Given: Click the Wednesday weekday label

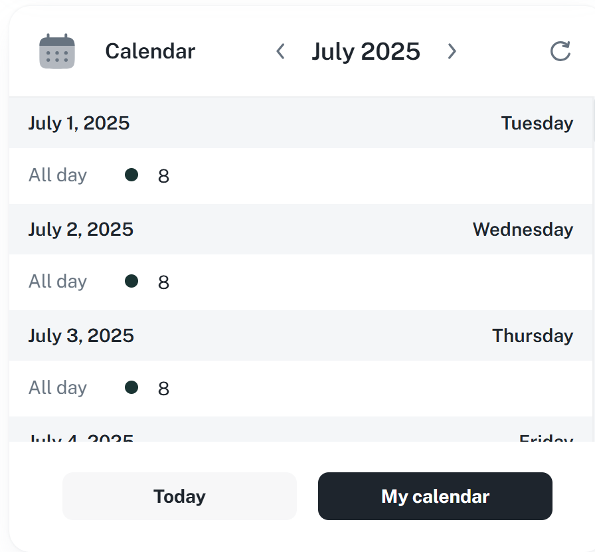Looking at the screenshot, I should [x=523, y=229].
